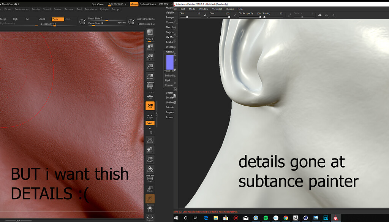Click the Xpose icon in ZBrush

[150, 218]
